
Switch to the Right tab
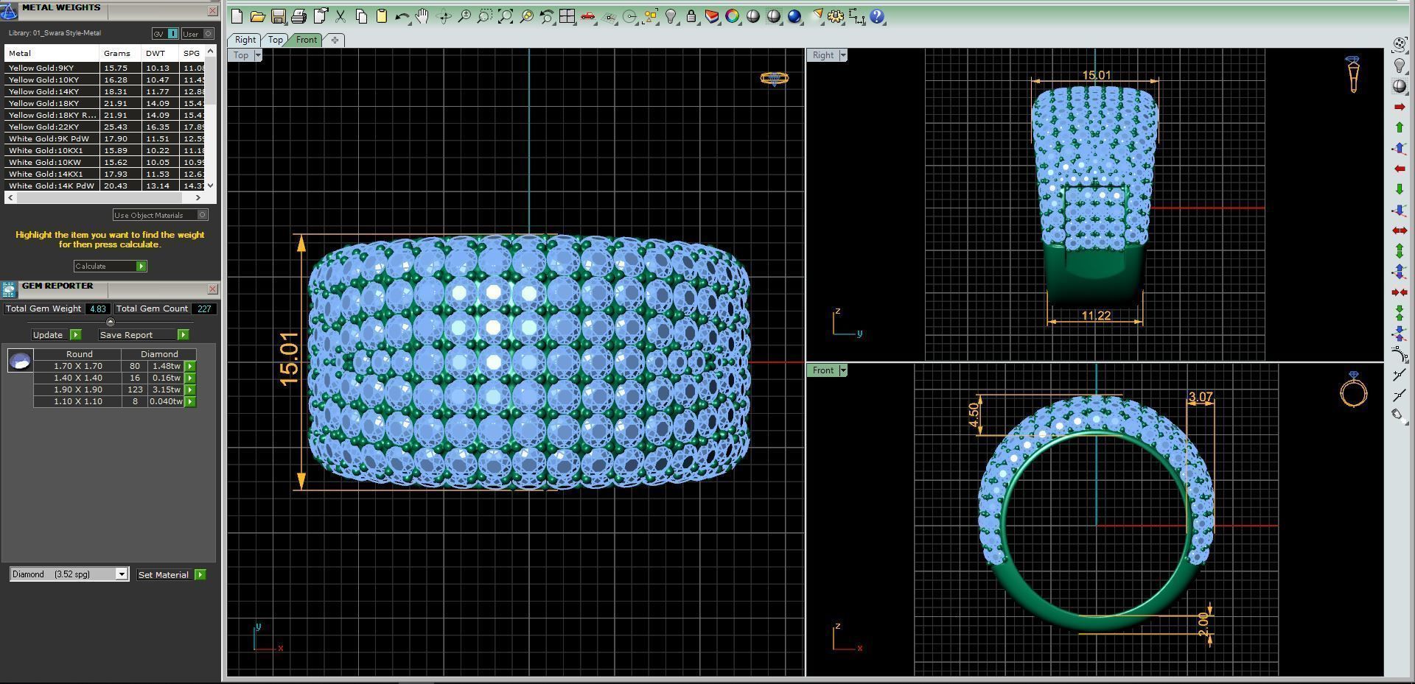tap(244, 40)
